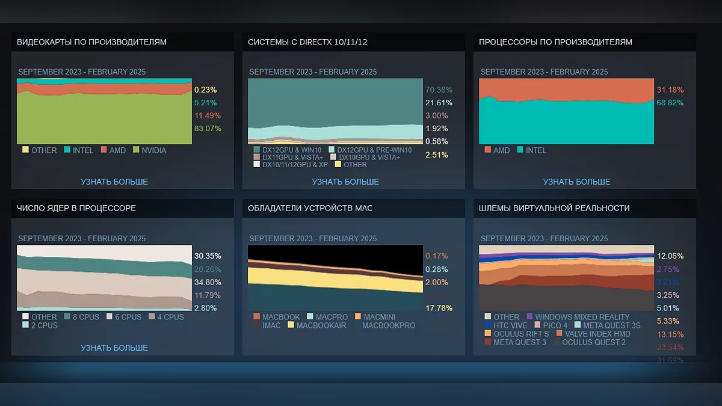Select the WINDOWS MIXED REALITY legend swatch

pos(529,316)
